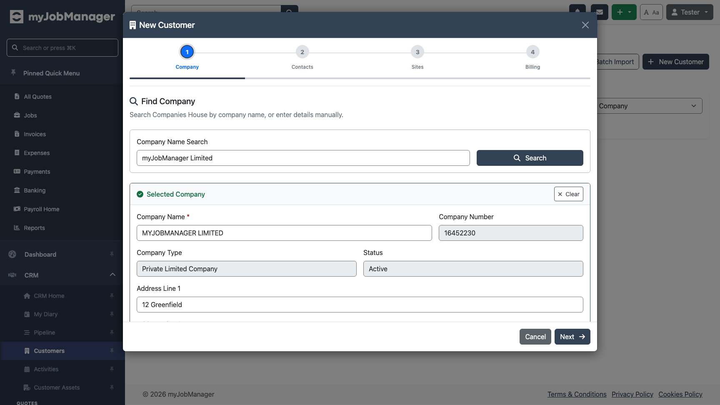Clear the selected company
The width and height of the screenshot is (720, 405).
(569, 194)
